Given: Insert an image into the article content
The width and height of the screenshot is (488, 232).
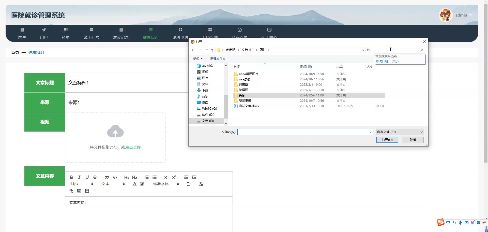Looking at the screenshot, I should pyautogui.click(x=79, y=191).
